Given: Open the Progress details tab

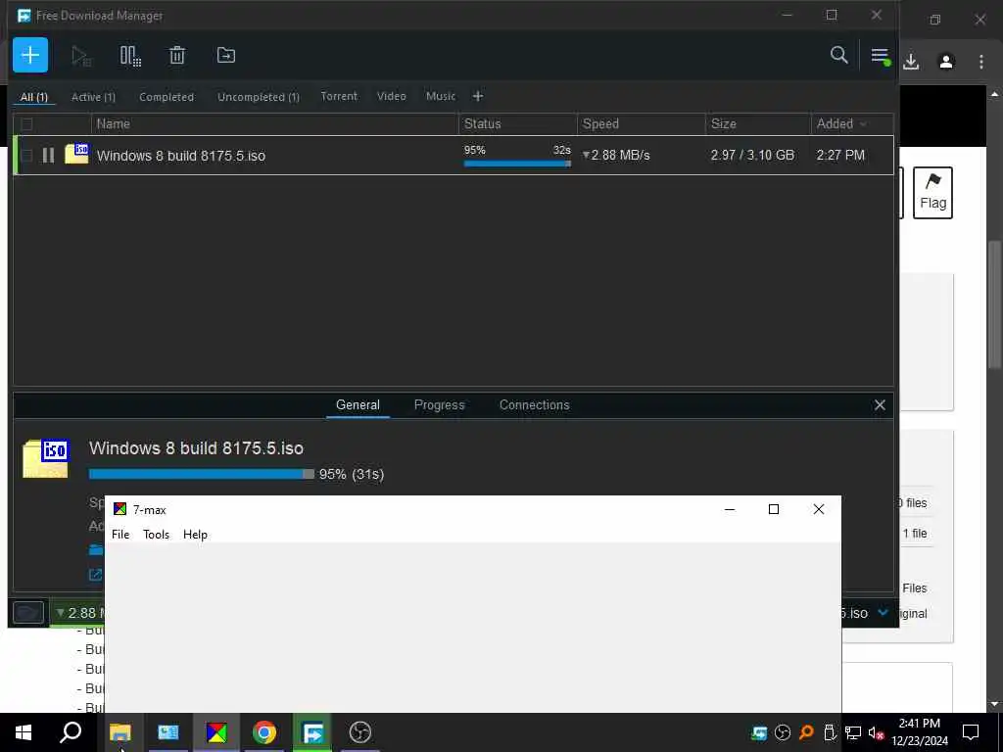Looking at the screenshot, I should (440, 404).
